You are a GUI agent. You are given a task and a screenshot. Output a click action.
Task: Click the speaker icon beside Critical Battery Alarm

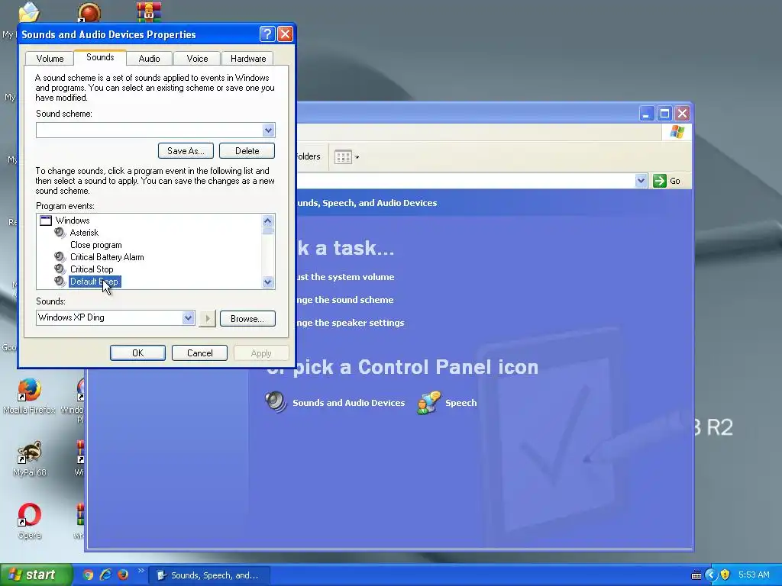click(60, 257)
